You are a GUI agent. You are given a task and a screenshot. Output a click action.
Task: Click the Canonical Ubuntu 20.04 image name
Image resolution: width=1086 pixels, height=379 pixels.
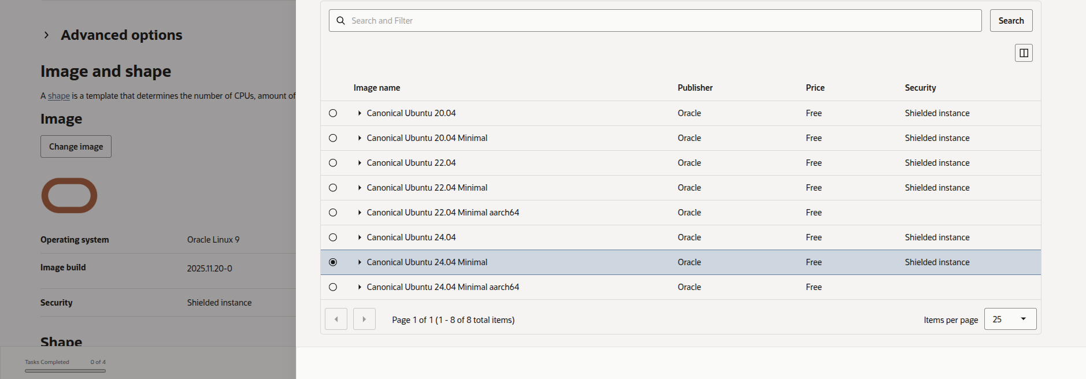[x=412, y=113]
